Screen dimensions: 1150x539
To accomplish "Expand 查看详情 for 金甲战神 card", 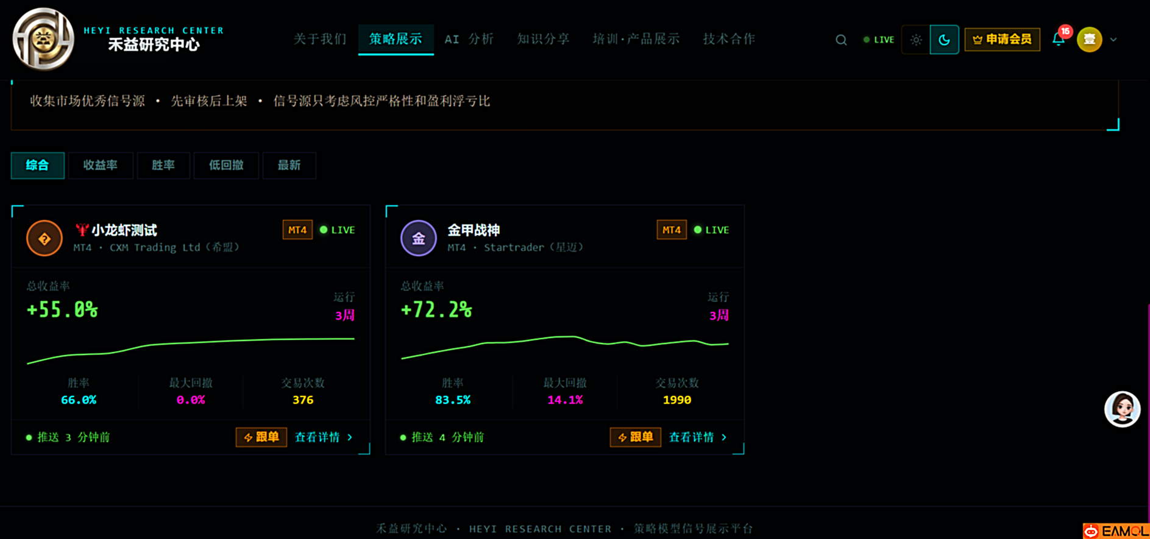I will [x=697, y=437].
